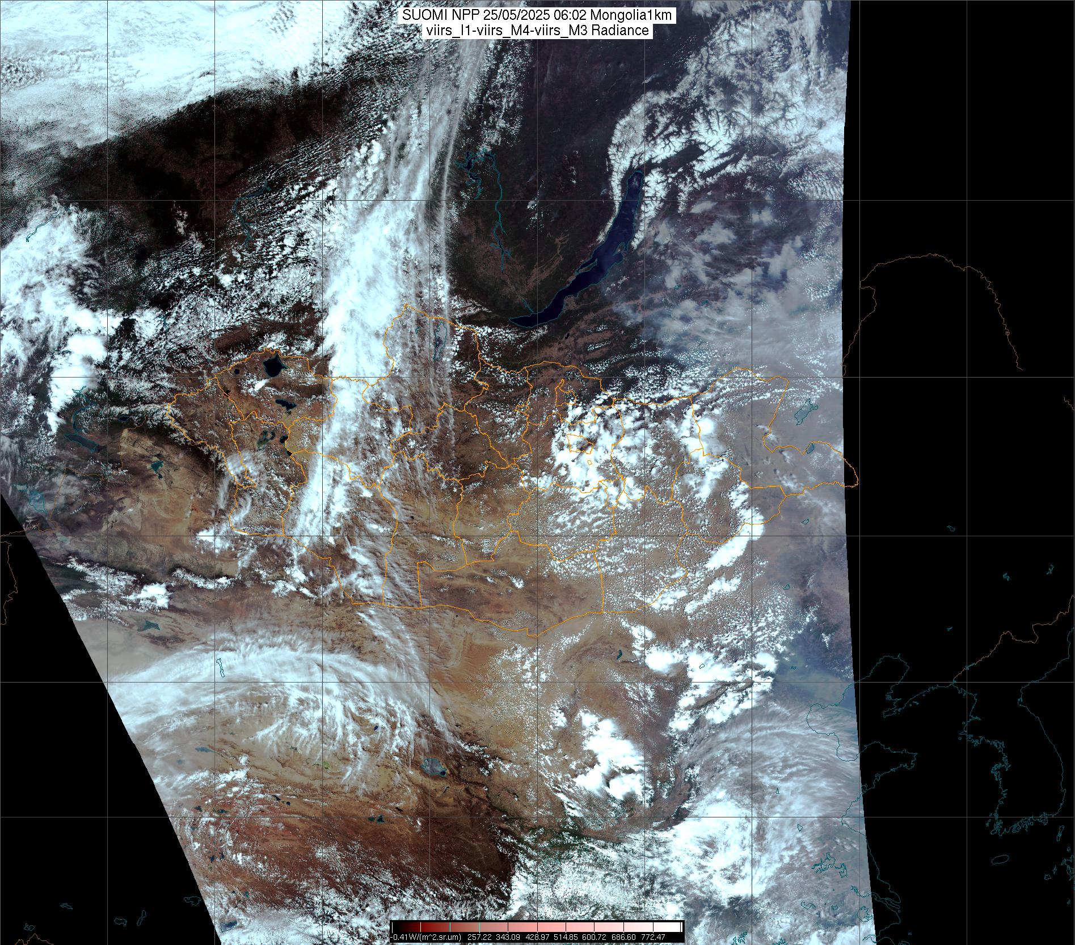Screen dimensions: 1075x945
Task: Click the radiance color scale bar
Action: tap(537, 927)
